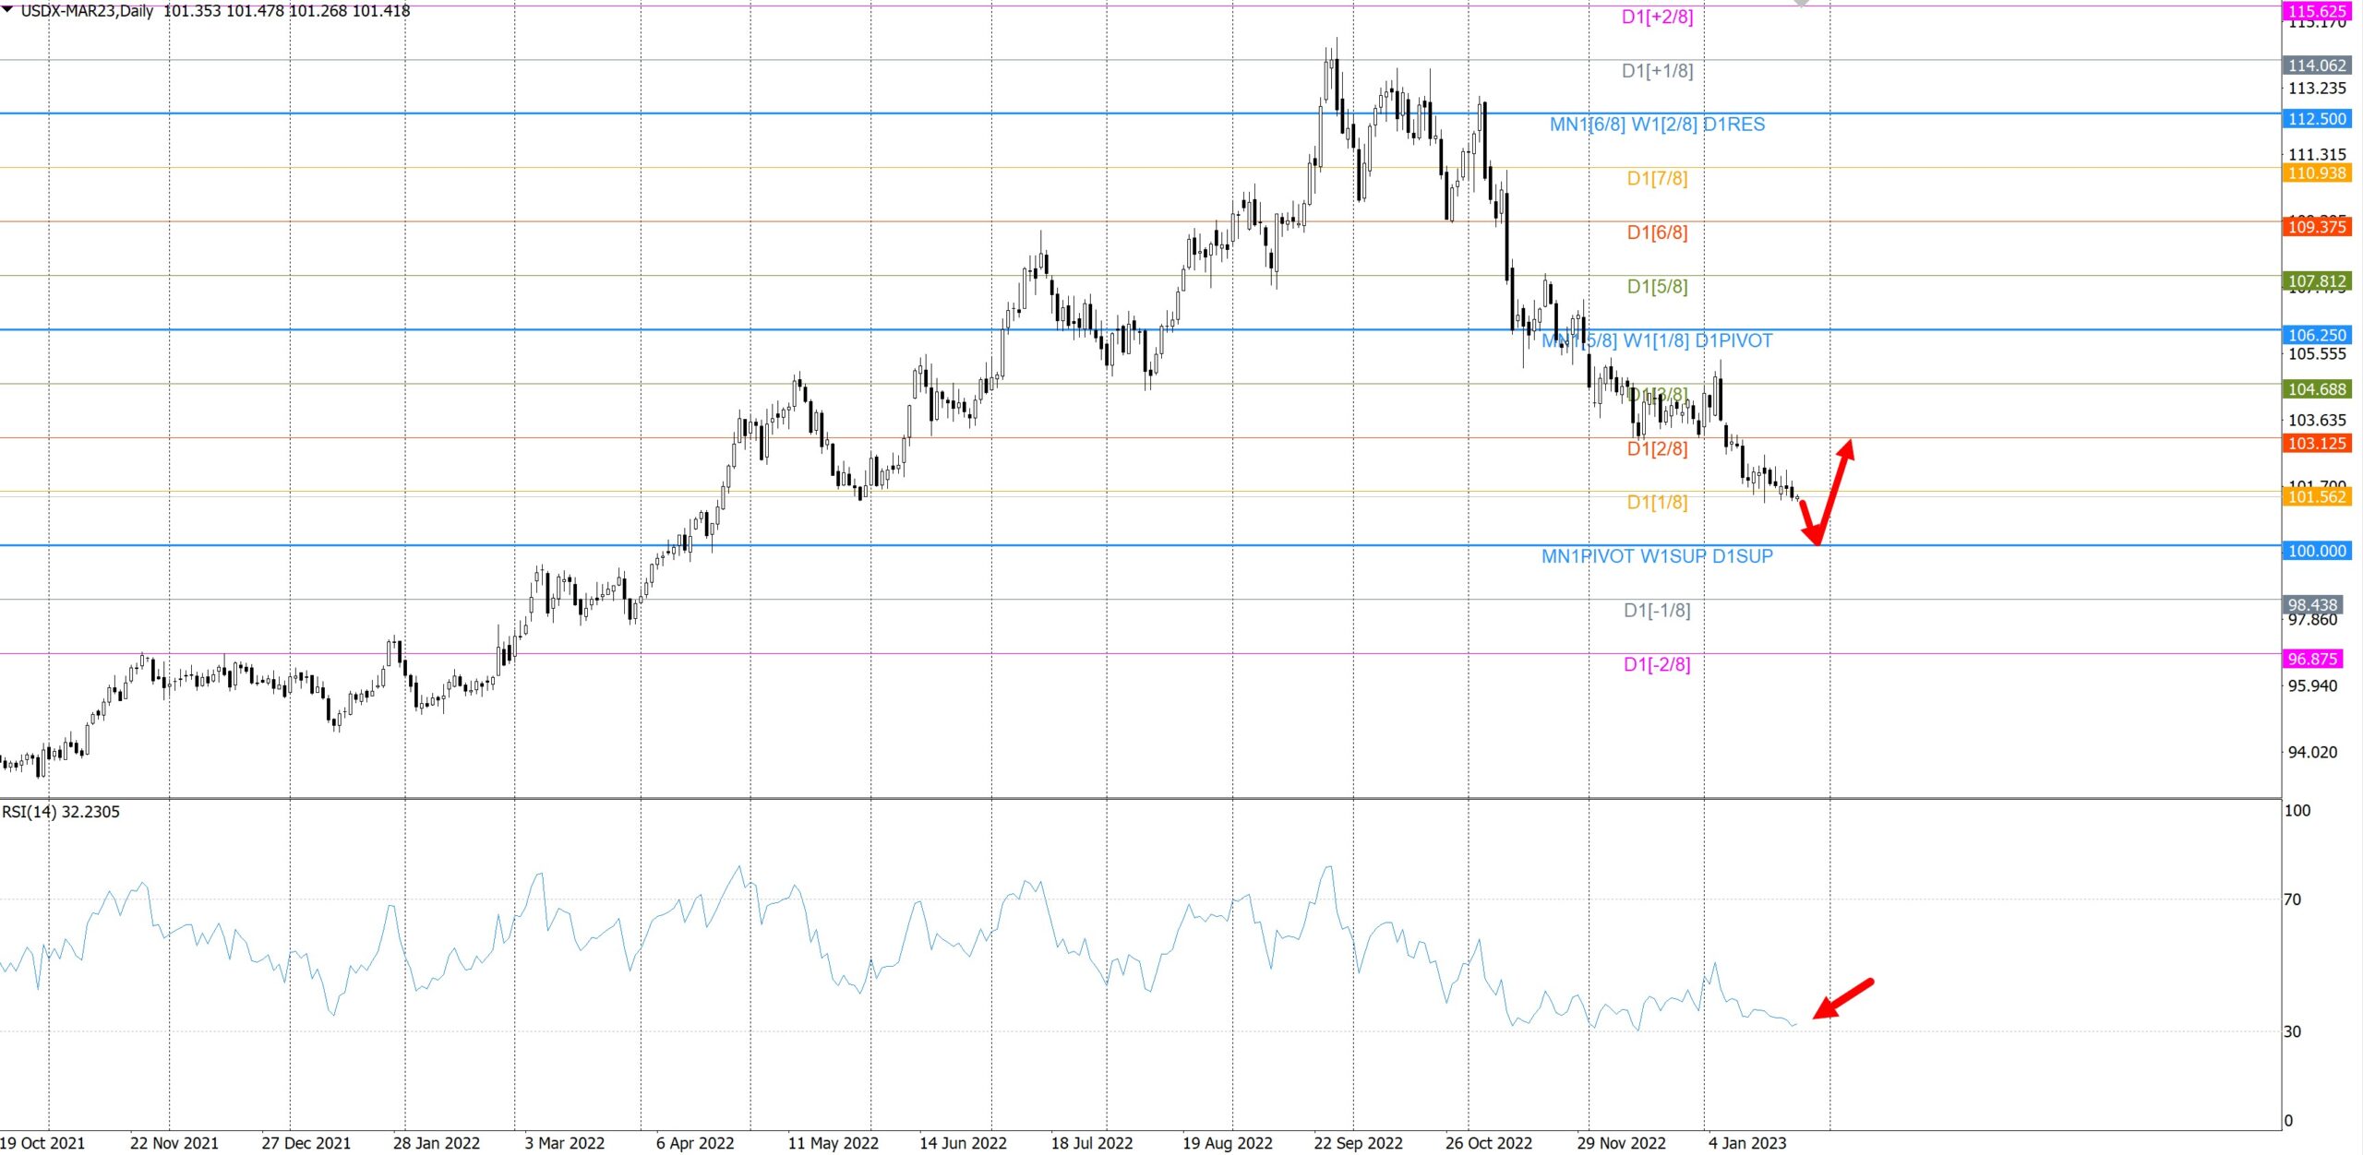Screen dimensions: 2363x1155
Task: Click the blue 100.000 support price tag
Action: (2317, 551)
